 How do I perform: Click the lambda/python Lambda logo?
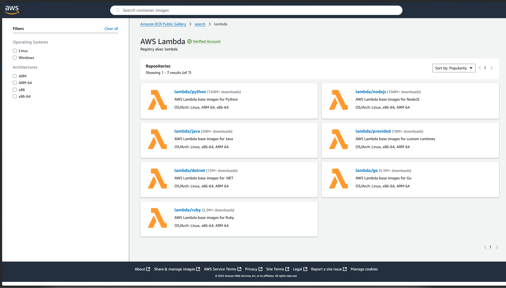point(157,100)
